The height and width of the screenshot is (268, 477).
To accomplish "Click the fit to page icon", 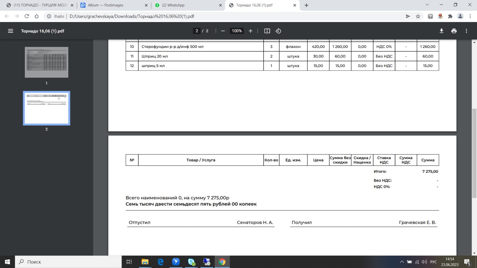I will 267,31.
